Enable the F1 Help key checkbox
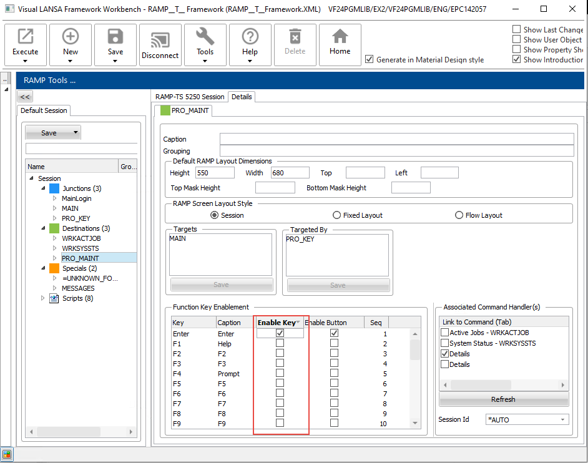The image size is (588, 463). tap(280, 344)
